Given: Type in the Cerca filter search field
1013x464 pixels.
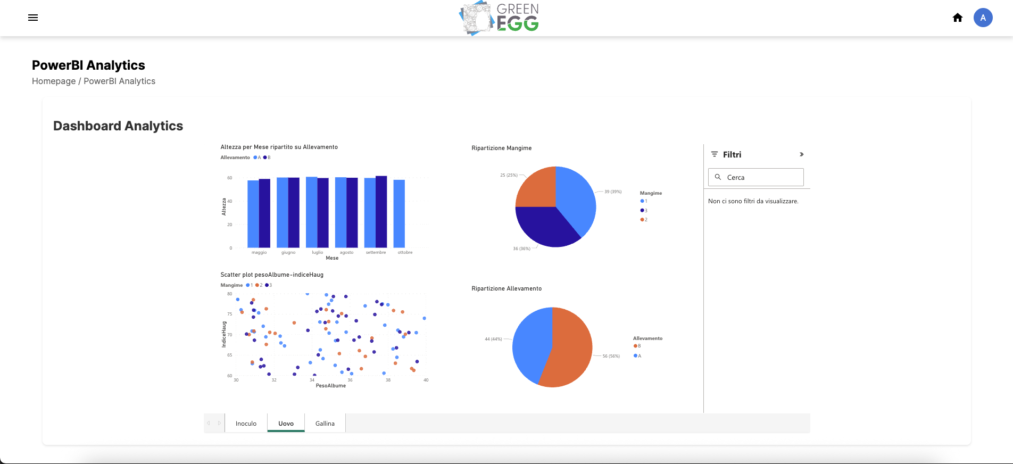Looking at the screenshot, I should (x=762, y=177).
